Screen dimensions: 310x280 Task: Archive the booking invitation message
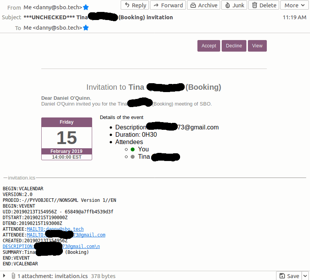pyautogui.click(x=204, y=5)
